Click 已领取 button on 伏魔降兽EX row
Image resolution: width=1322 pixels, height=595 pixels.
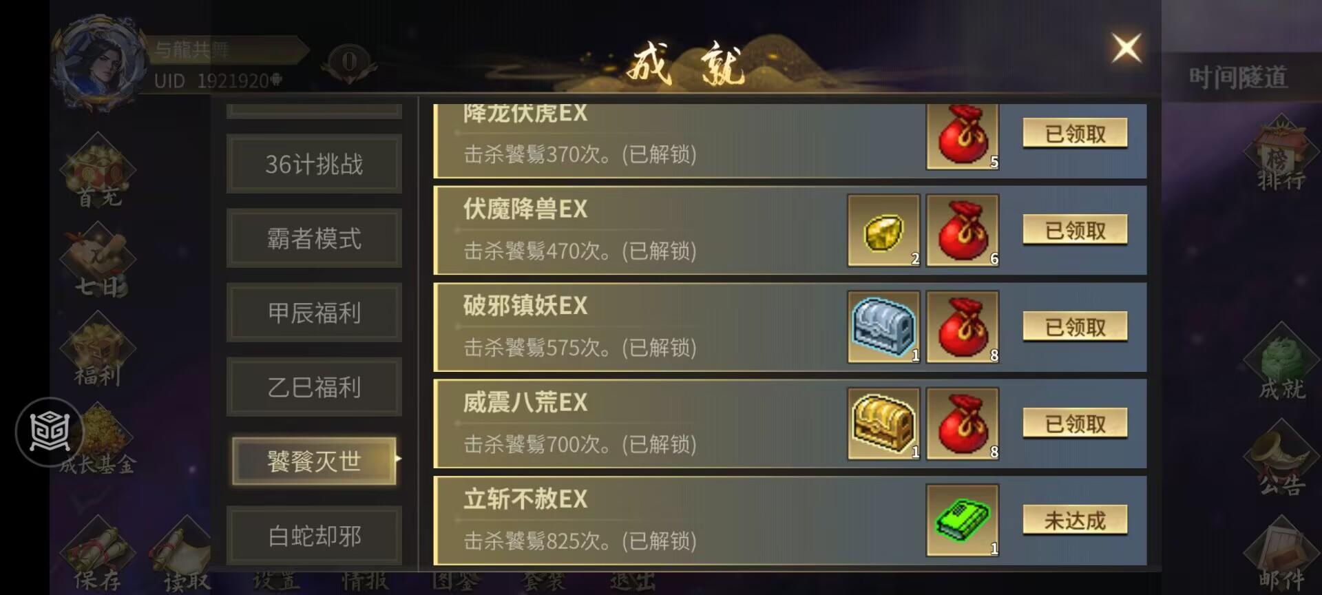point(1075,230)
